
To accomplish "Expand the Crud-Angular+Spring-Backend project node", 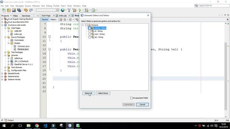I will pos(2,19).
